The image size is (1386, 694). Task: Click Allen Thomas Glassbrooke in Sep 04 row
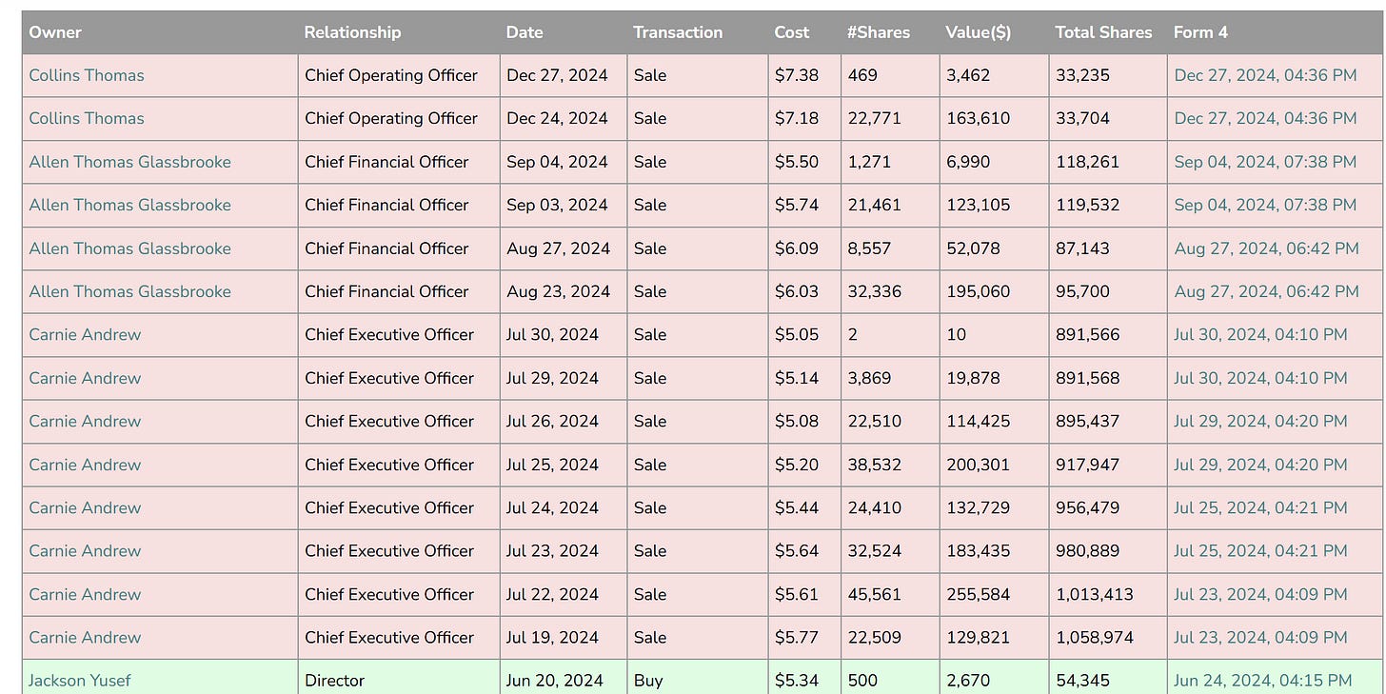[130, 162]
